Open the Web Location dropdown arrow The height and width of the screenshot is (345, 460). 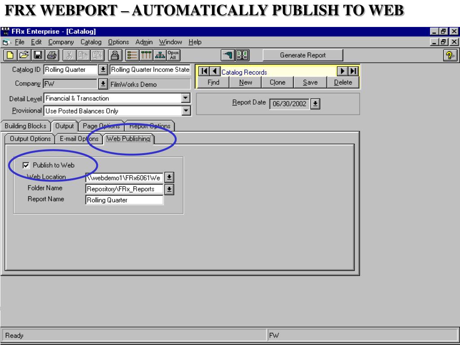[169, 177]
